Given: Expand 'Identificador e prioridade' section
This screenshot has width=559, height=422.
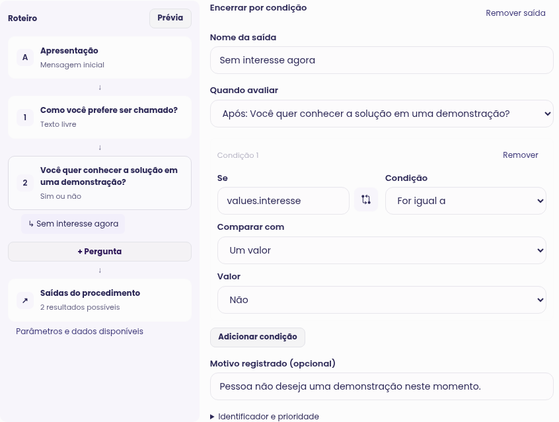Looking at the screenshot, I should pos(264,416).
